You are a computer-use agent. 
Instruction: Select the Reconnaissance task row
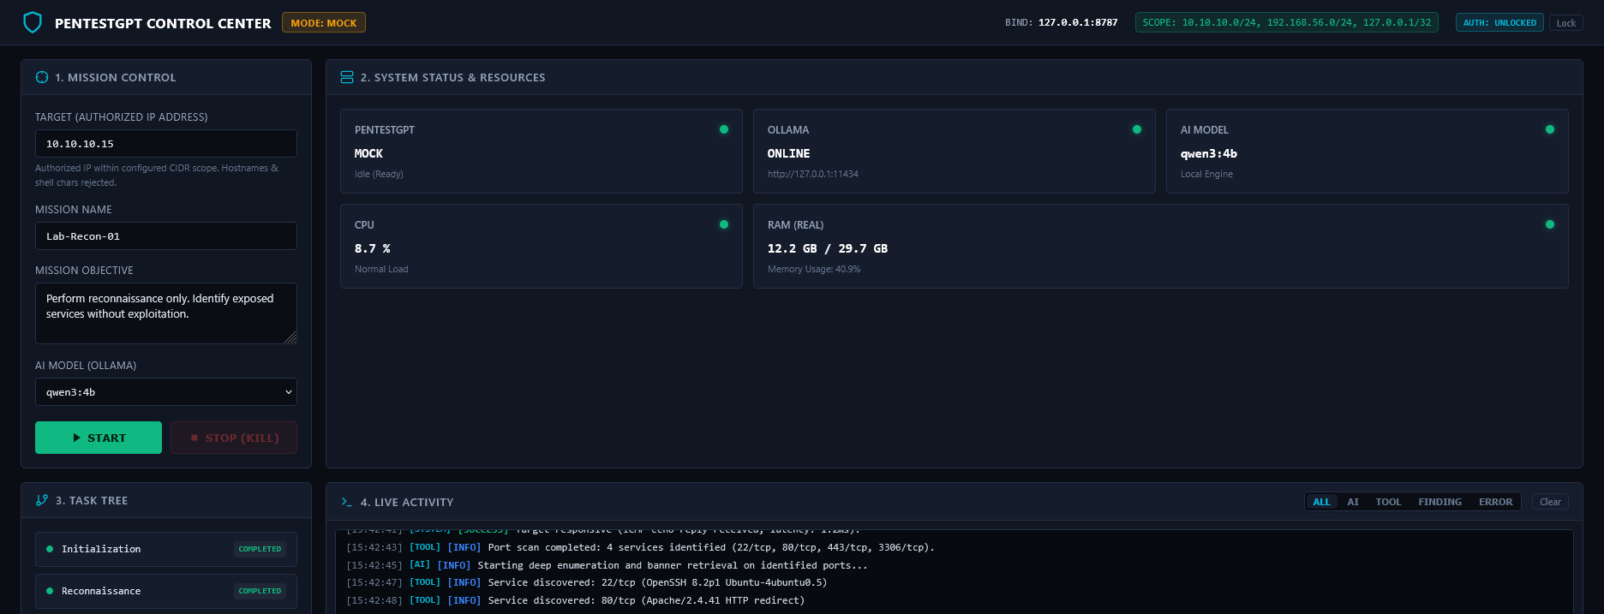click(166, 591)
